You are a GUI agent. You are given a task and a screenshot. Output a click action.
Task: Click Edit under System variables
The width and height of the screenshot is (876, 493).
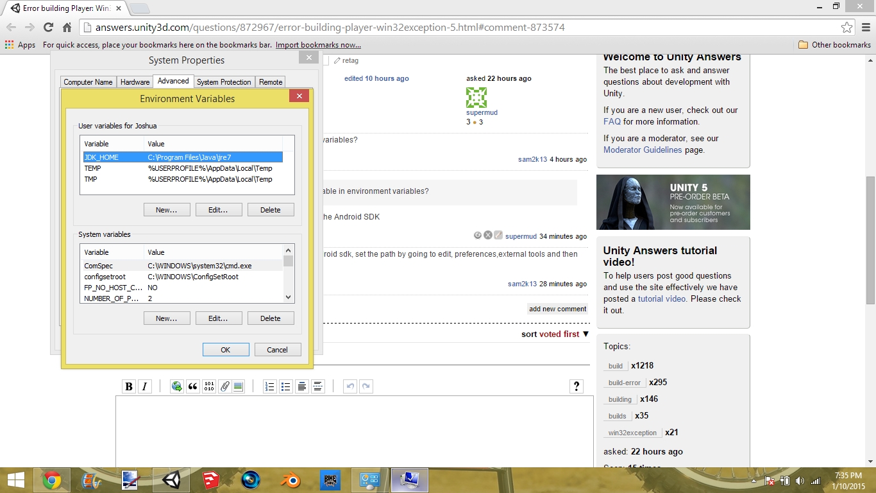219,318
